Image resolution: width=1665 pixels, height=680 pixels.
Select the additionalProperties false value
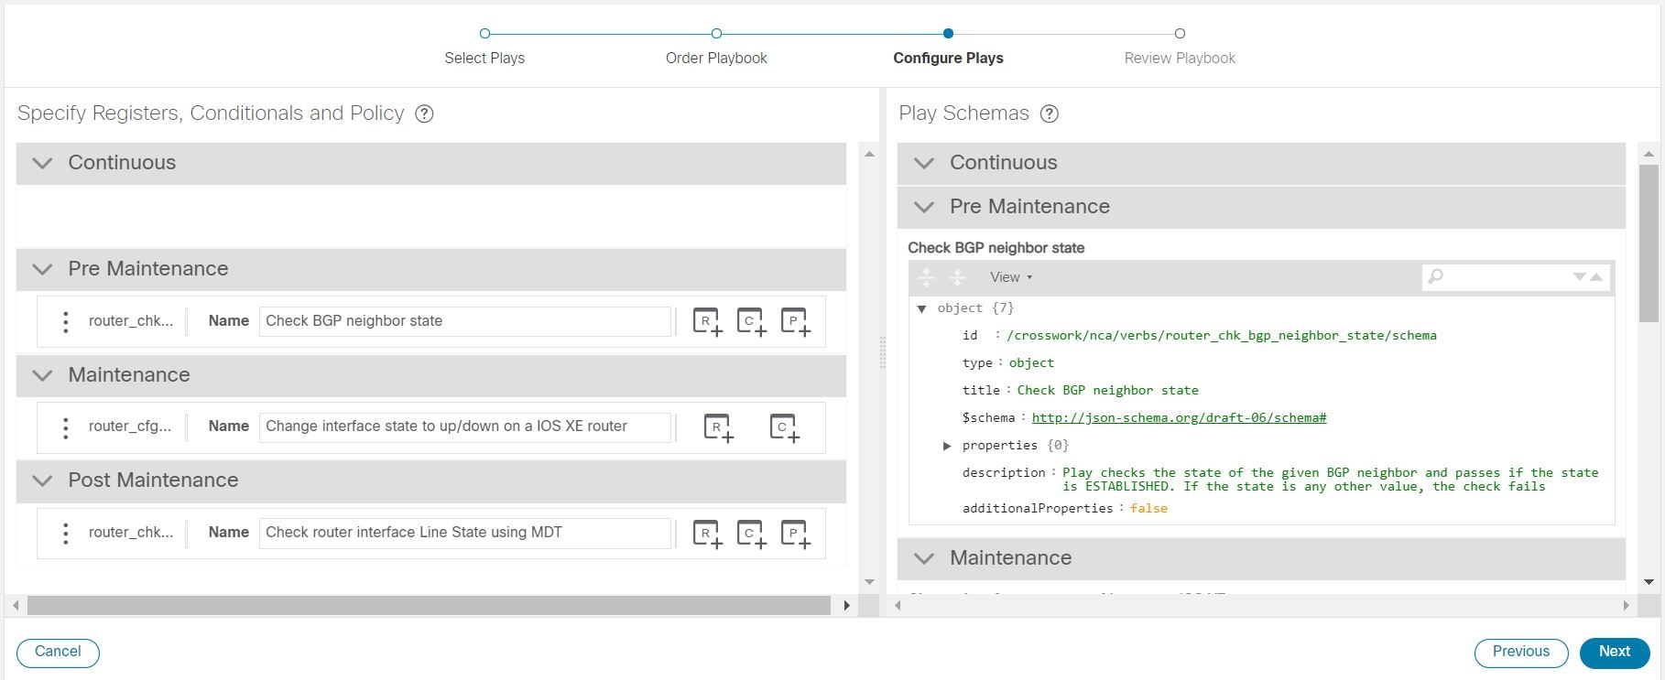point(1148,509)
